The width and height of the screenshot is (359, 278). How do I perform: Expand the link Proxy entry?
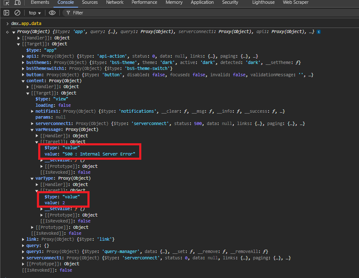(x=23, y=239)
